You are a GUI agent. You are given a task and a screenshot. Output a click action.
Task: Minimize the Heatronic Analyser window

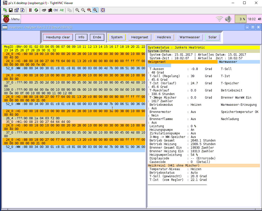[247, 27]
